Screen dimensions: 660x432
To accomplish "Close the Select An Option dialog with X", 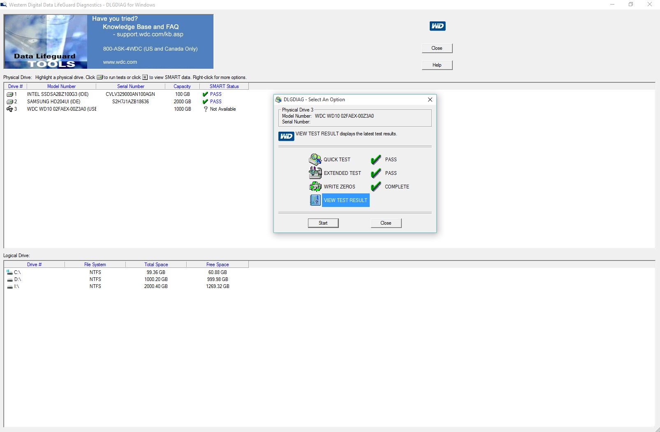I will (430, 100).
